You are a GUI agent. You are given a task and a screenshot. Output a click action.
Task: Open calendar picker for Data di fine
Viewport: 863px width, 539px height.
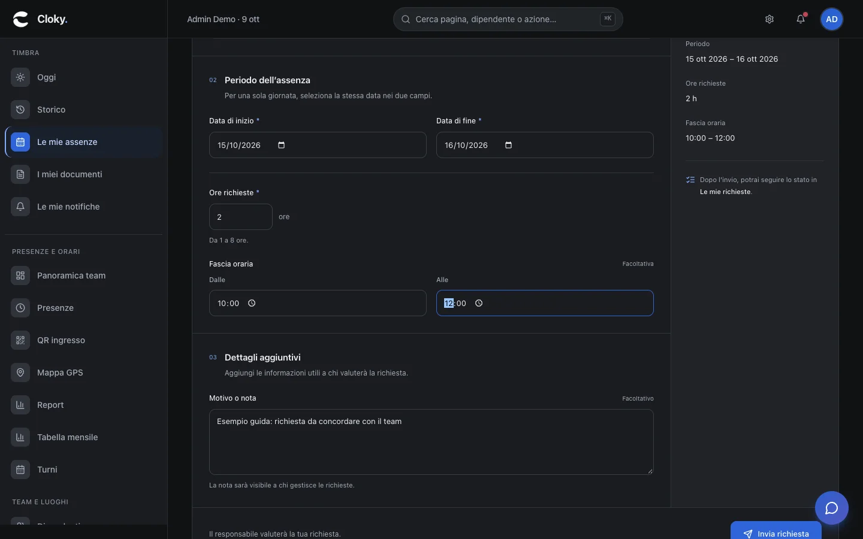tap(509, 145)
